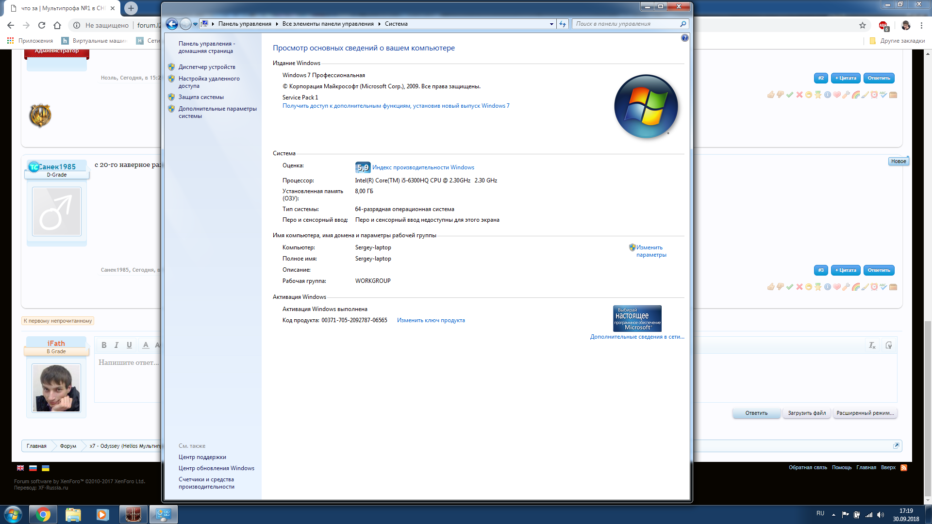Open the forum RSS feed icon

tap(904, 468)
